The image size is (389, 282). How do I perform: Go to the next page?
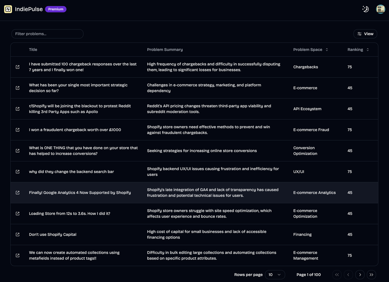[360, 275]
